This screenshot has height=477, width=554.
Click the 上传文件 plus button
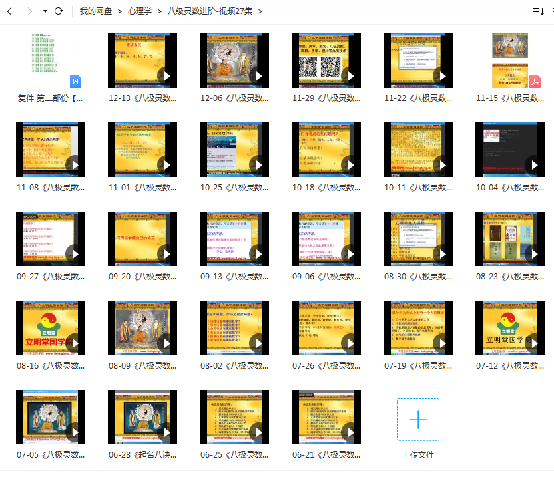point(418,419)
